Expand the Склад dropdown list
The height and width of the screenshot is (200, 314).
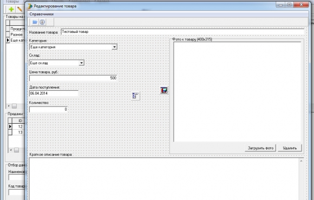tap(81, 63)
